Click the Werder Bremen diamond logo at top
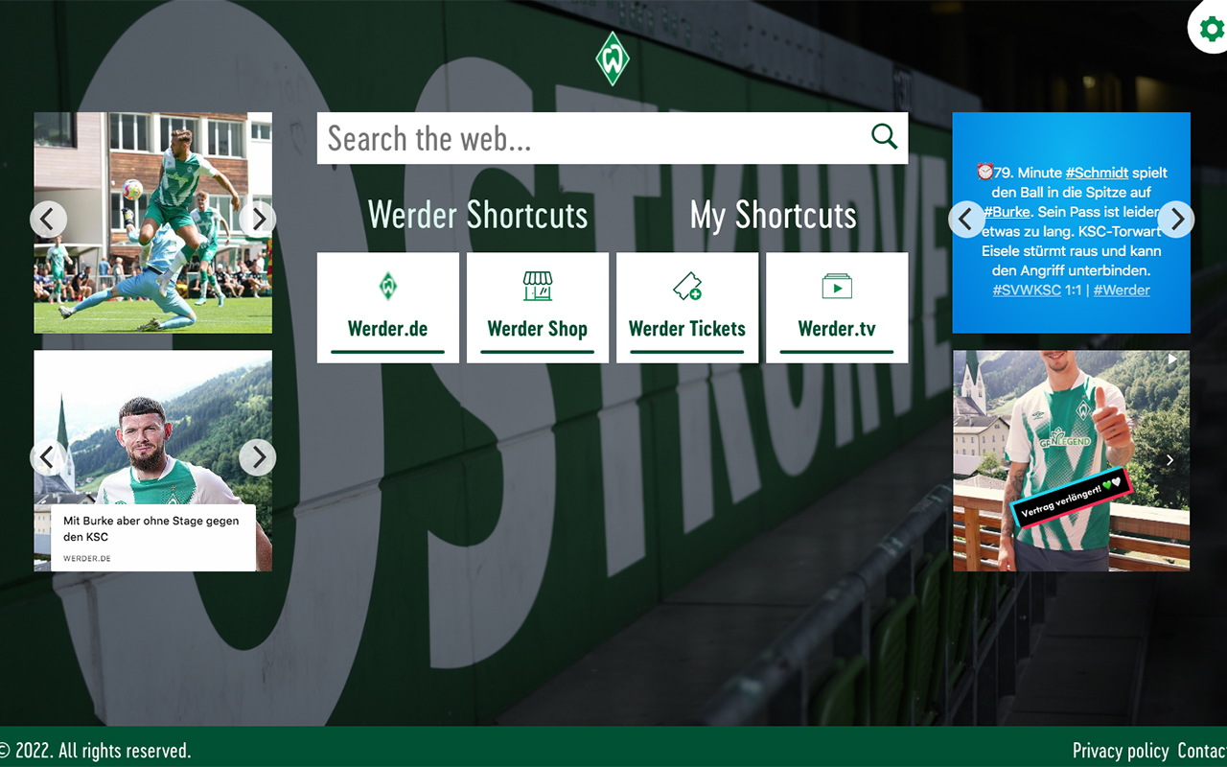 click(612, 58)
